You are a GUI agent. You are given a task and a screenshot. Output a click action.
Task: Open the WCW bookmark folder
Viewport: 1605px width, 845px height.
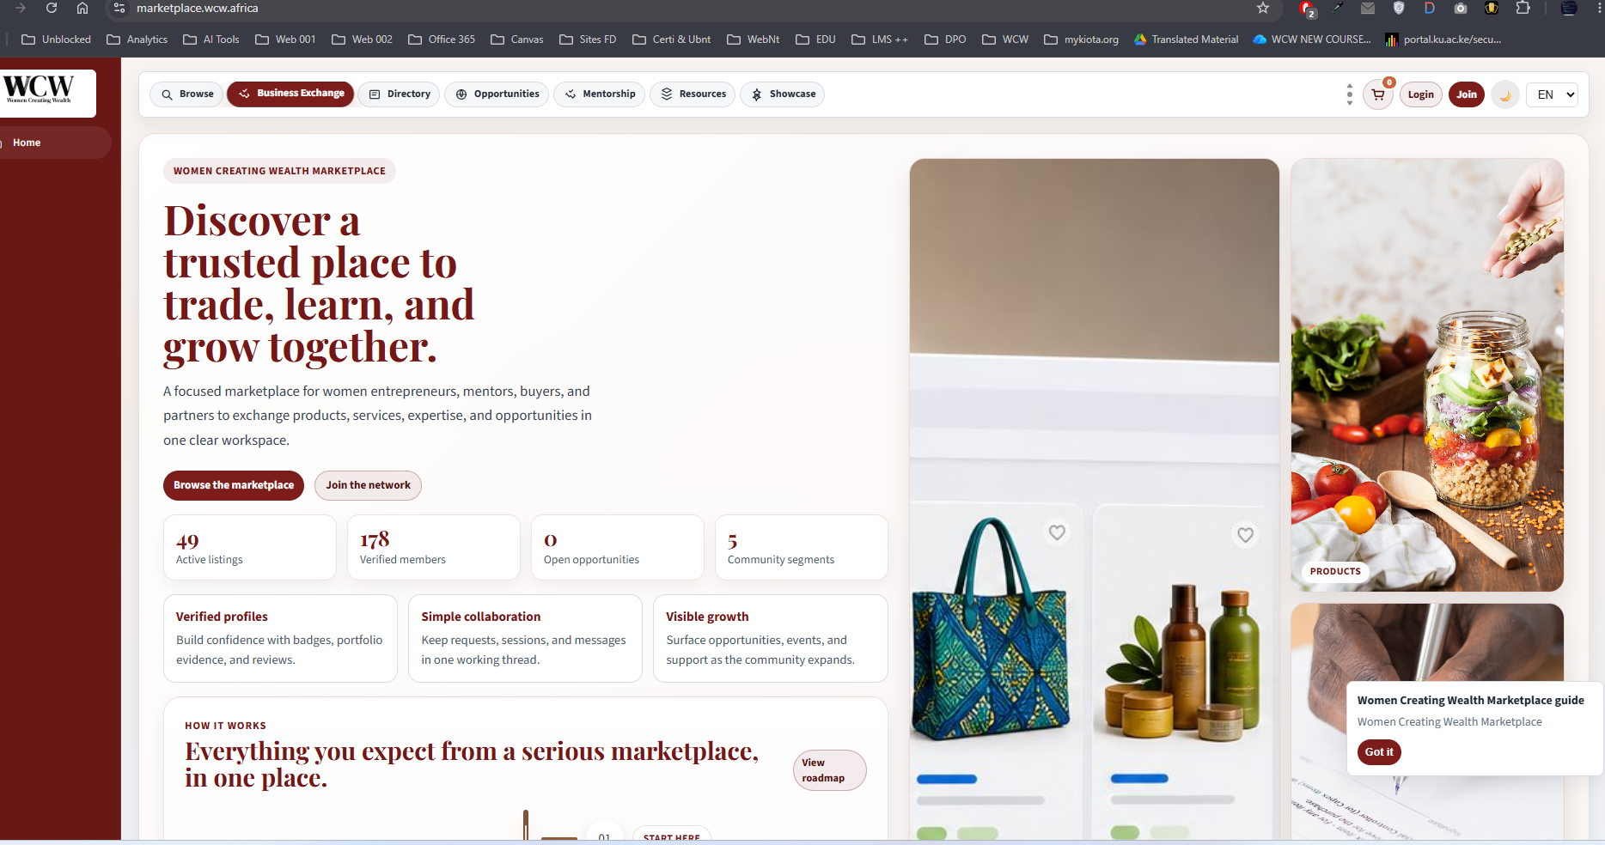(1005, 40)
